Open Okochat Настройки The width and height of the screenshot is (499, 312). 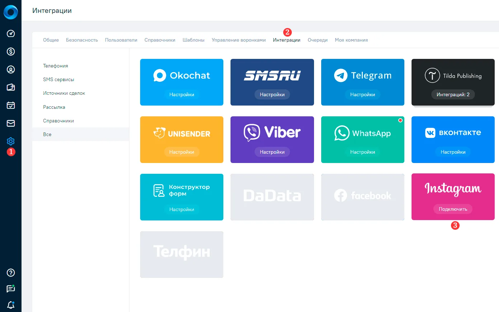pyautogui.click(x=182, y=94)
